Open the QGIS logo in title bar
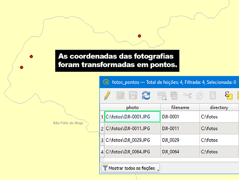 [106, 82]
